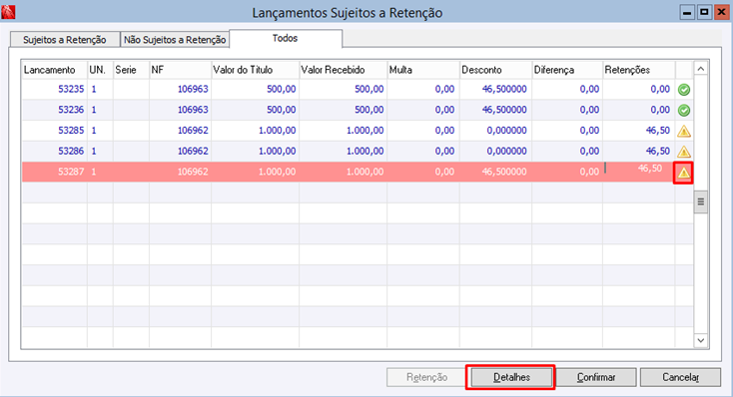Click Valor Recebido column header
This screenshot has height=397, width=733.
pos(344,70)
